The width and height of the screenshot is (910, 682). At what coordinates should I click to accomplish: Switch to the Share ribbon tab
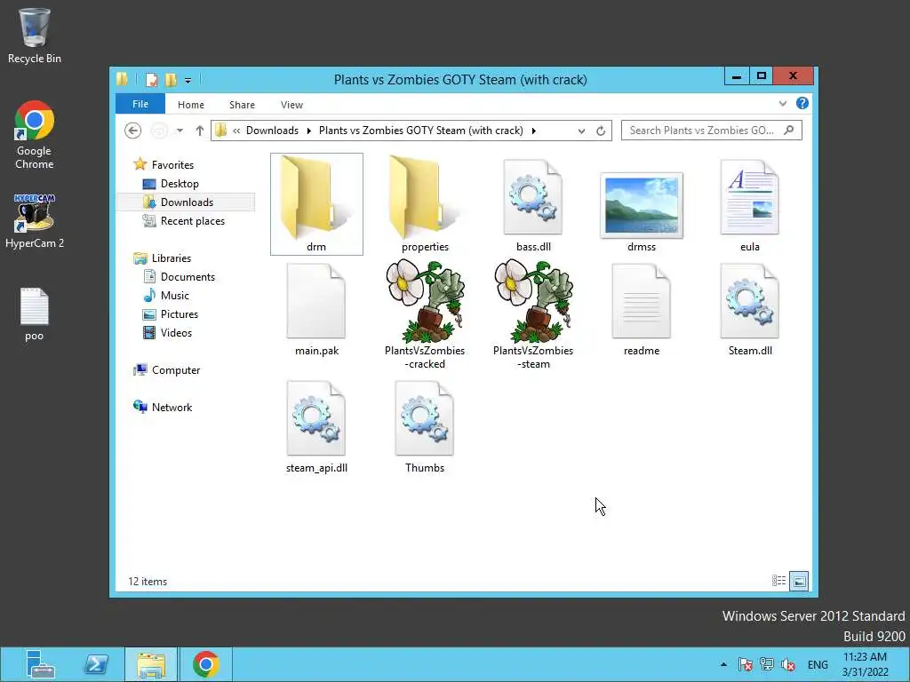(242, 105)
